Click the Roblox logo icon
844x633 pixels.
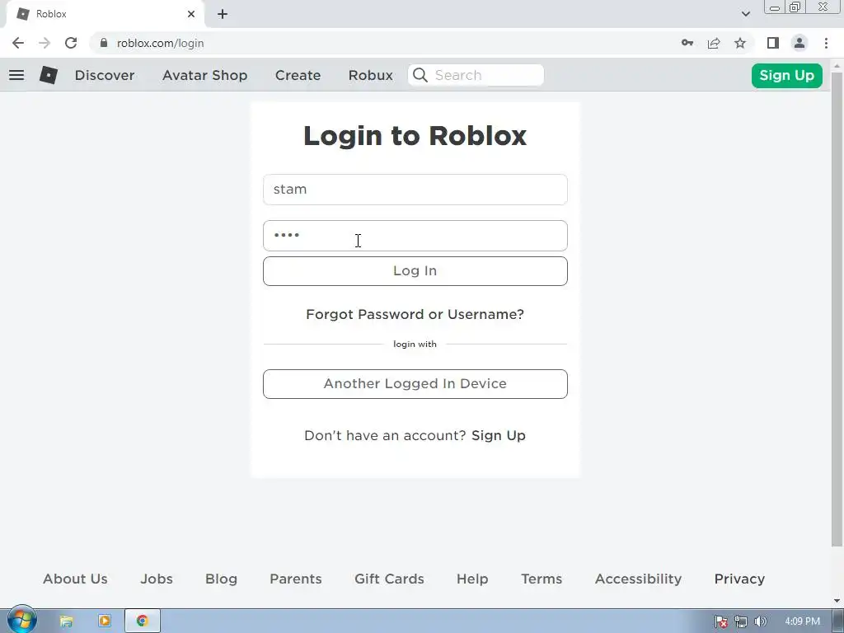[x=49, y=75]
